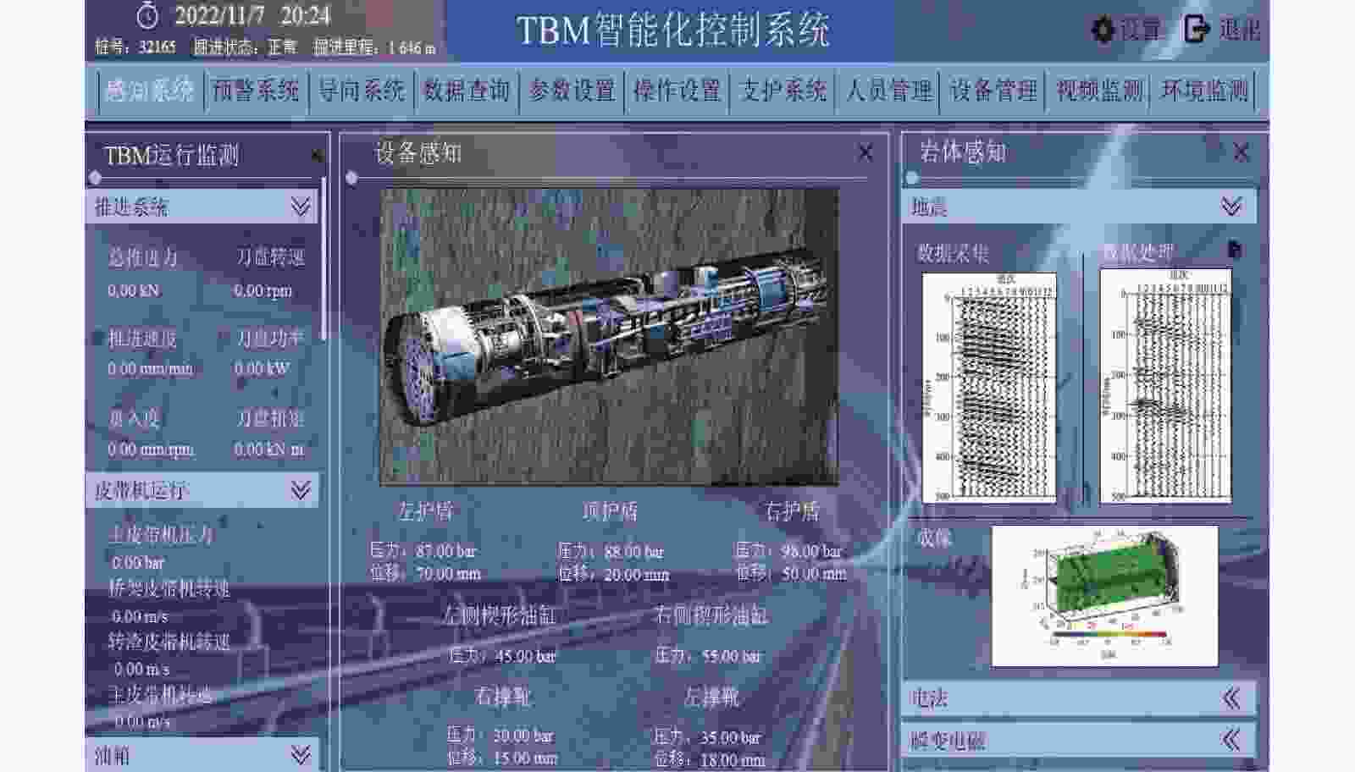The image size is (1355, 772).
Task: Select the 数据查询 tab
Action: point(467,91)
